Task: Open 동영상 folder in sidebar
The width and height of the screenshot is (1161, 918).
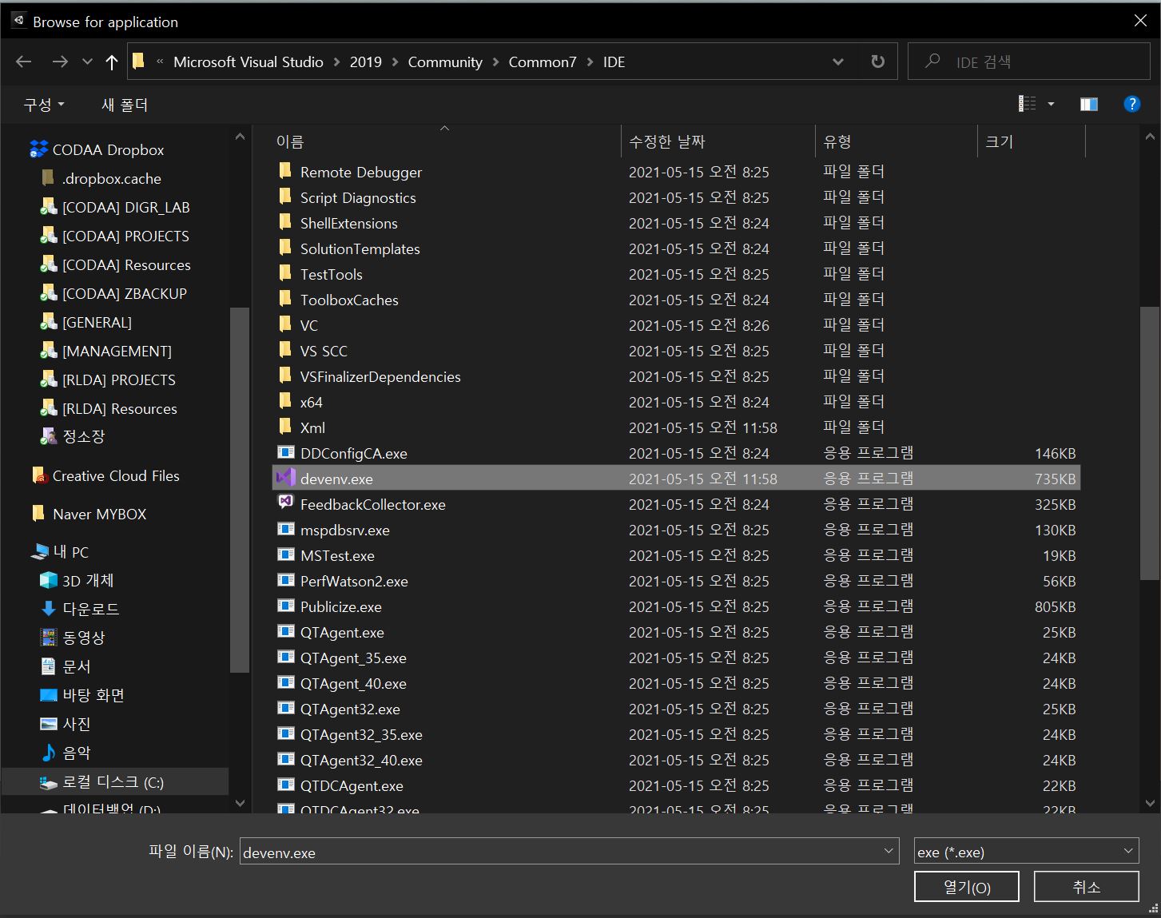Action: 83,638
